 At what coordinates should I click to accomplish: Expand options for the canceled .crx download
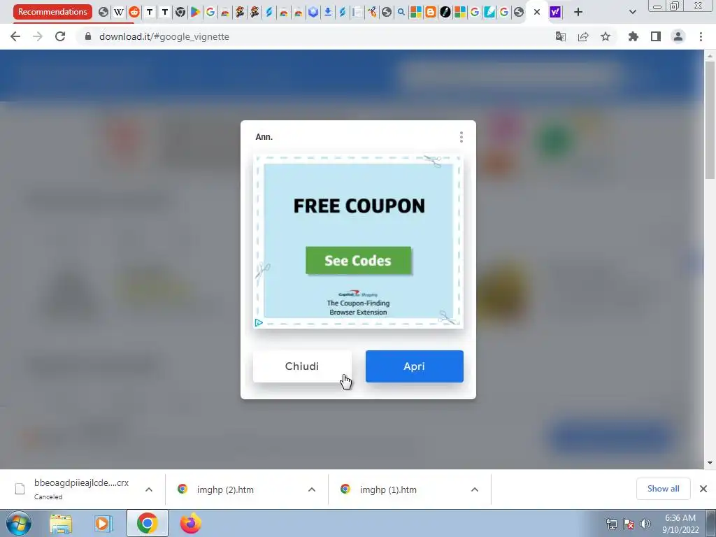click(149, 489)
